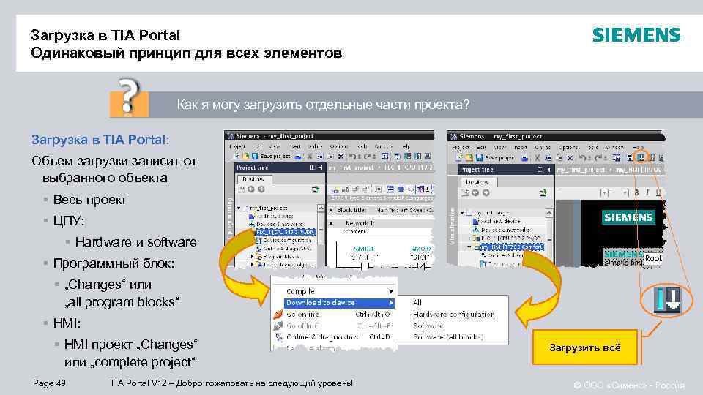Select my_HMI device in right project tree
The width and height of the screenshot is (703, 395).
coord(511,247)
